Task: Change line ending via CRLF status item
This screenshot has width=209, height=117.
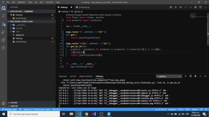Action: pos(187,110)
